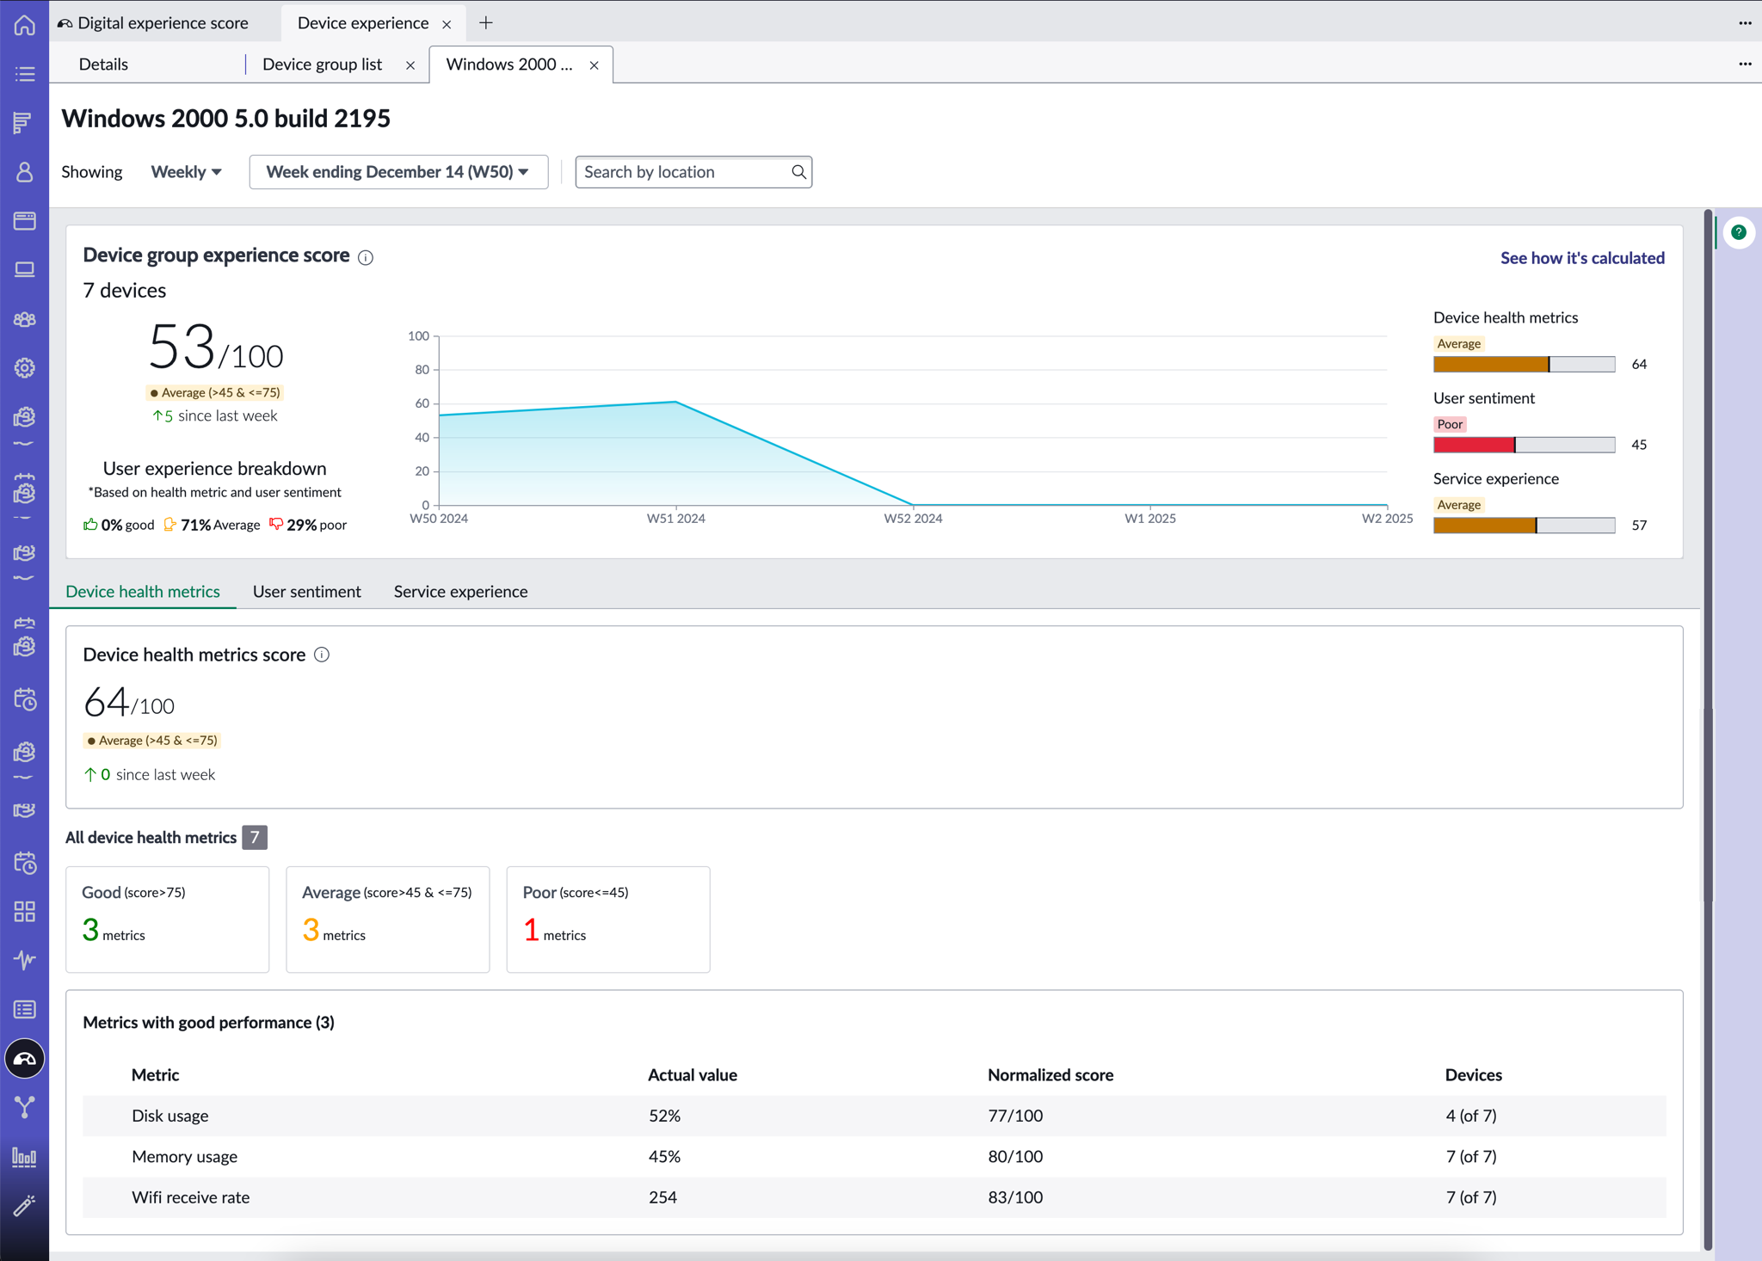Open the Weekly period dropdown
This screenshot has width=1762, height=1261.
click(187, 172)
